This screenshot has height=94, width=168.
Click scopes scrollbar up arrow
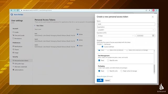pos(154,51)
